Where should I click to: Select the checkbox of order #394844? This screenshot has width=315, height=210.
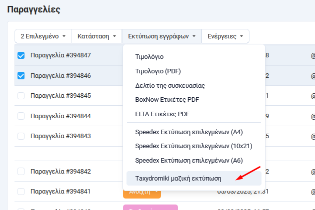click(x=21, y=116)
